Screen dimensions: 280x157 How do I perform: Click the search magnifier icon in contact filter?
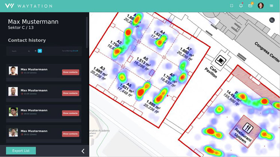pyautogui.click(x=29, y=51)
